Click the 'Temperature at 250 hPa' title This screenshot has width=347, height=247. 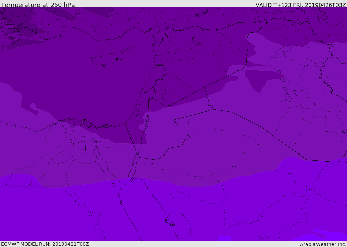point(38,5)
